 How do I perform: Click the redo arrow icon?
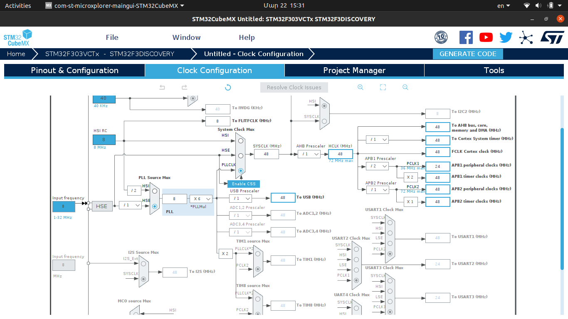coord(185,87)
